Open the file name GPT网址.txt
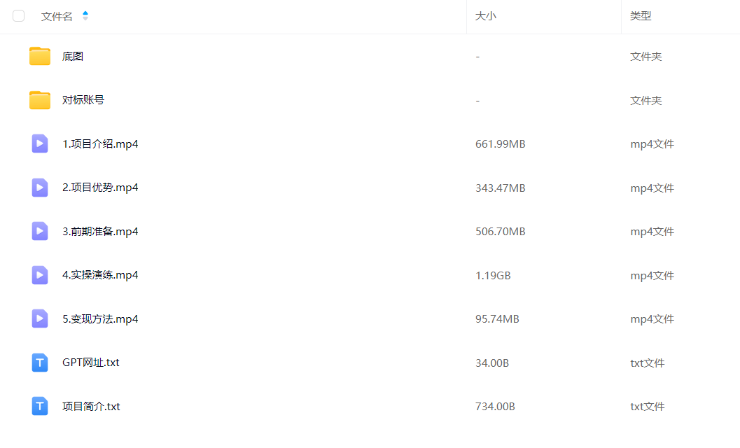Viewport: 740px width, 448px height. pyautogui.click(x=90, y=363)
